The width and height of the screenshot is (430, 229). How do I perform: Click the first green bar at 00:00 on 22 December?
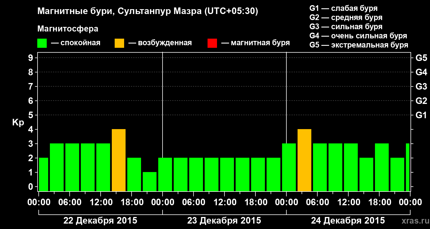click(44, 175)
